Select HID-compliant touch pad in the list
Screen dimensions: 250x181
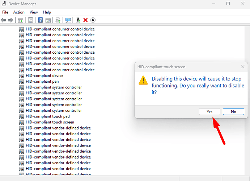[48, 116]
